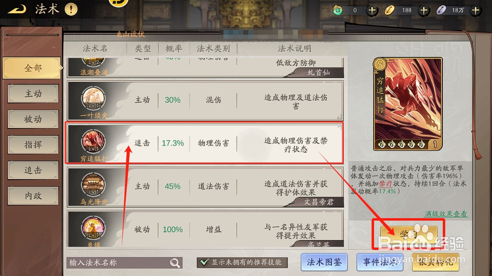Select the 一叶须臾 skill icon
The height and width of the screenshot is (276, 492).
(93, 98)
